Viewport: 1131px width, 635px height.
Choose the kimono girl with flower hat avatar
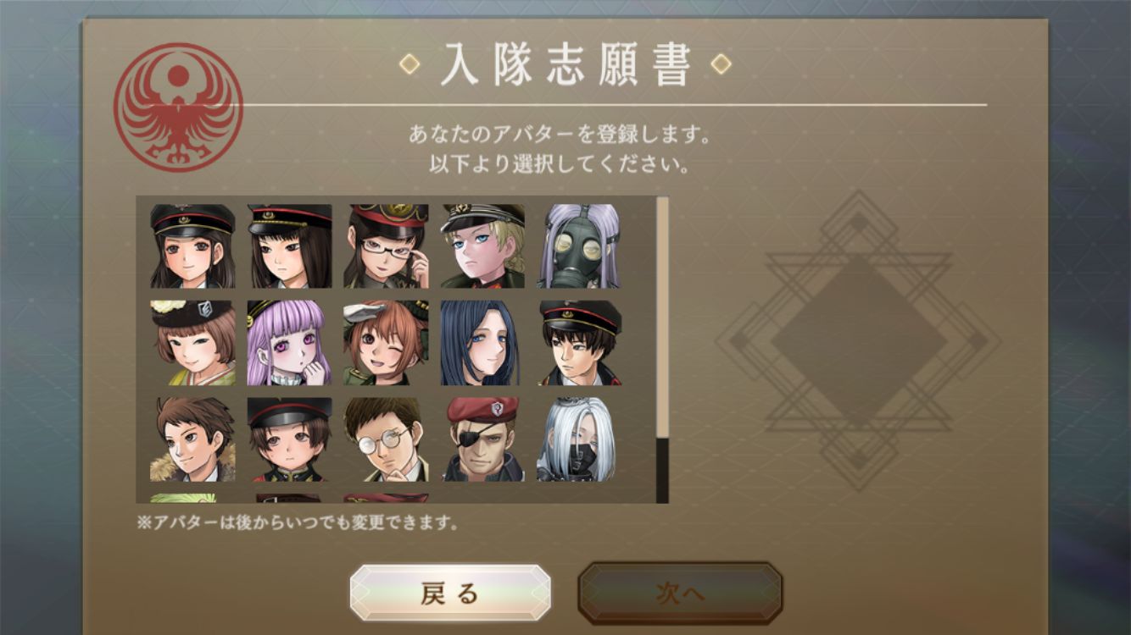coord(192,343)
